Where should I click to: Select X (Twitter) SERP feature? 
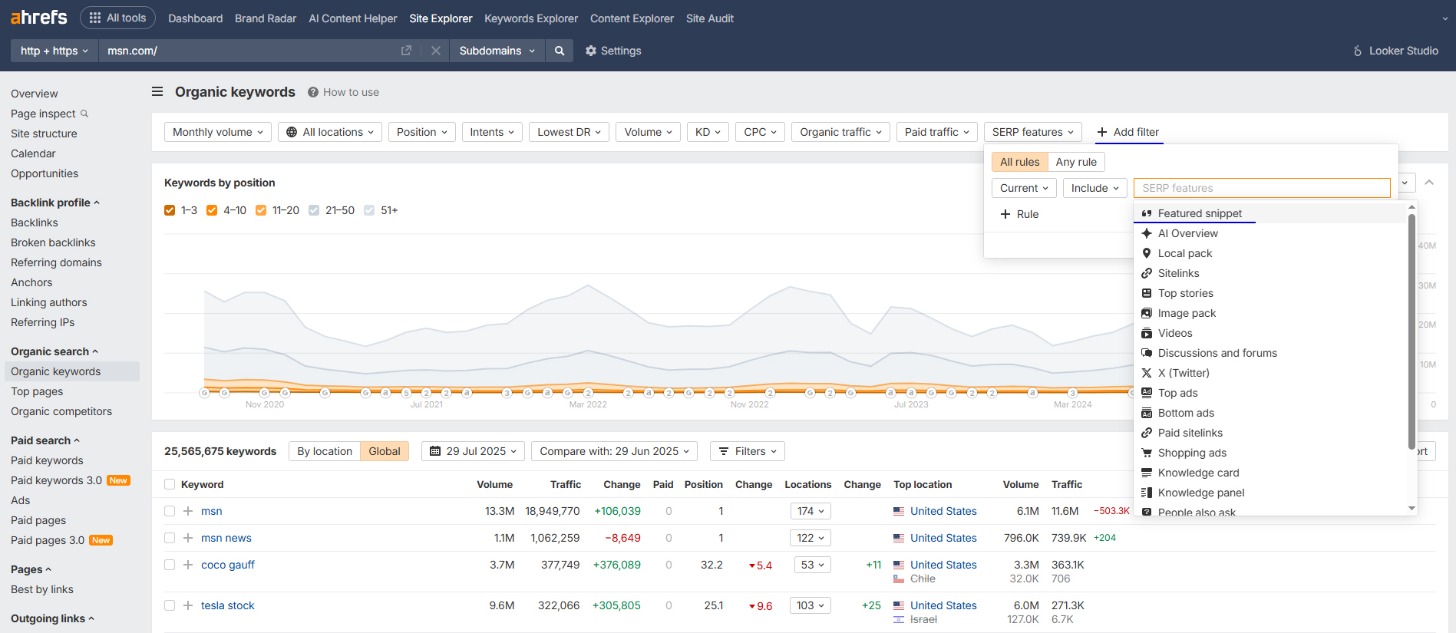click(x=1271, y=373)
